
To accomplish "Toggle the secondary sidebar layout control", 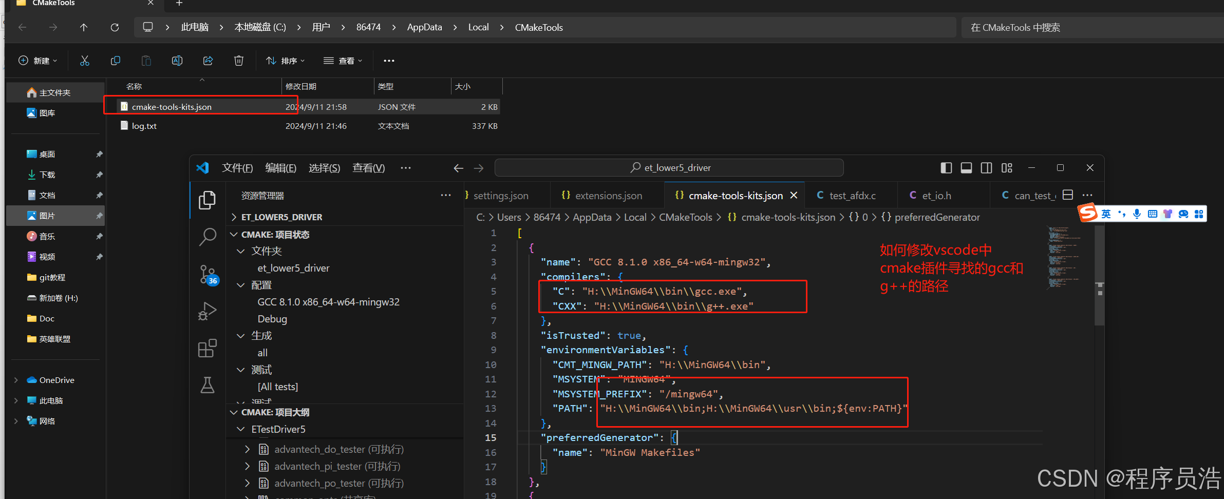I will click(x=986, y=167).
